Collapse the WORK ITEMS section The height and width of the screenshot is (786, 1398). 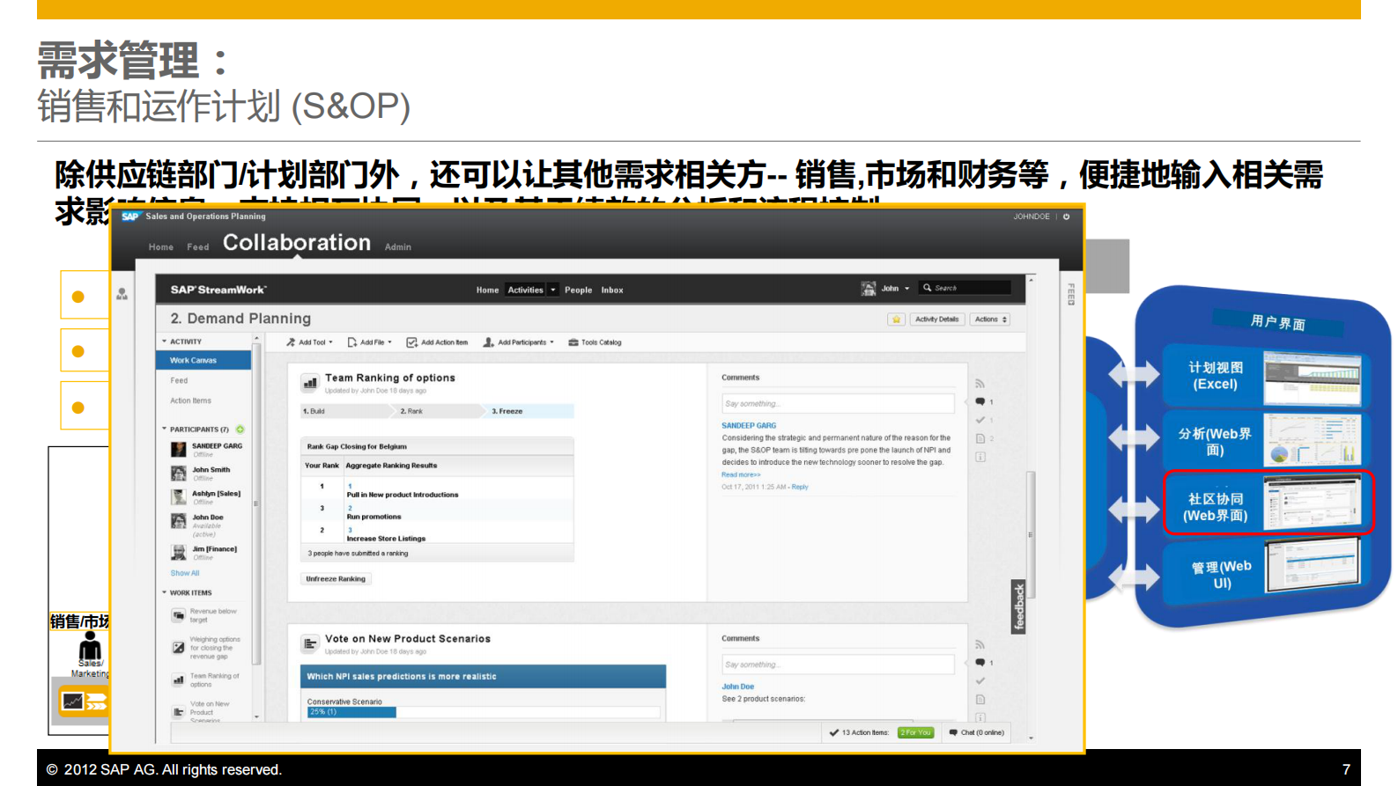pos(164,592)
